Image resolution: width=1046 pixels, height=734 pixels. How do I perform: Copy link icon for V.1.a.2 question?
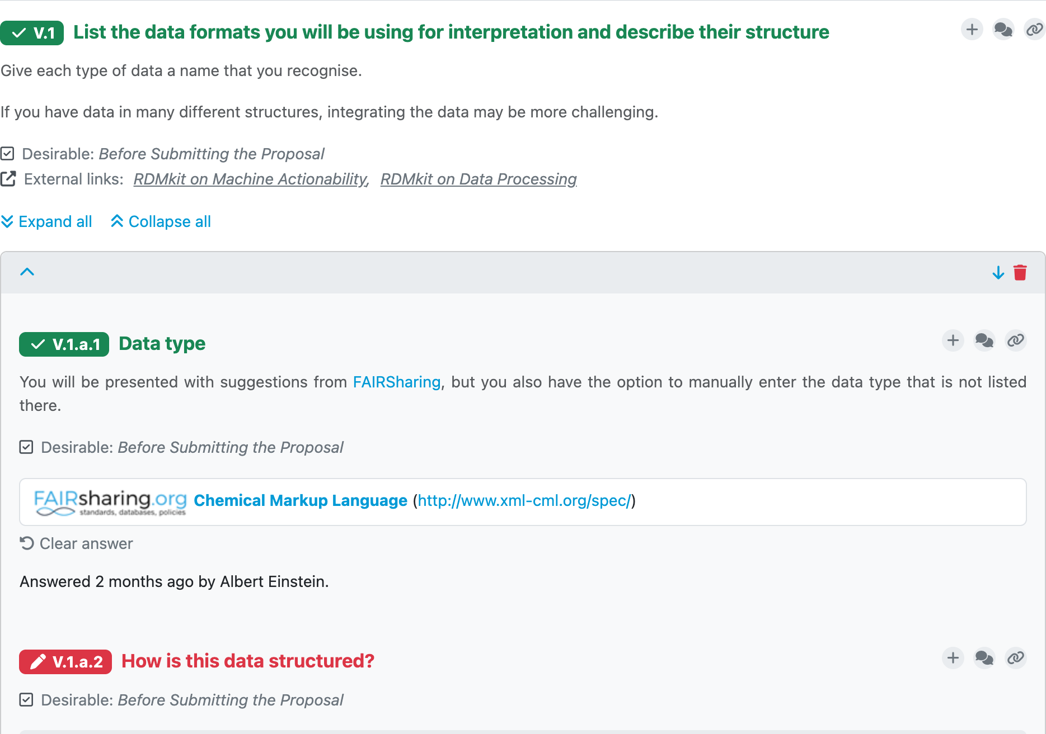(1016, 658)
